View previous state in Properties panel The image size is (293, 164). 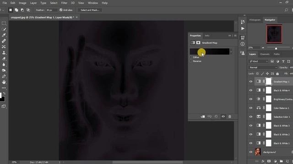(210, 117)
